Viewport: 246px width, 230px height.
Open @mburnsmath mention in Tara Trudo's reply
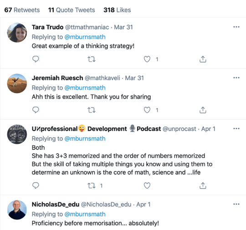pos(85,37)
